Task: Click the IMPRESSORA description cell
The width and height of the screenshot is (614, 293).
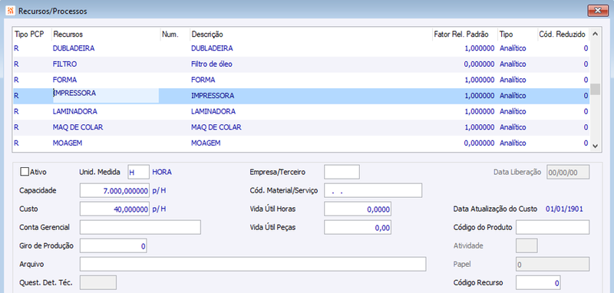Action: [213, 95]
